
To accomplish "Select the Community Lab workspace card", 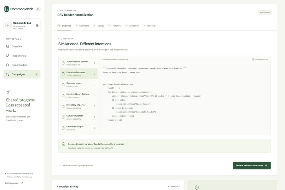I will 22,25.
